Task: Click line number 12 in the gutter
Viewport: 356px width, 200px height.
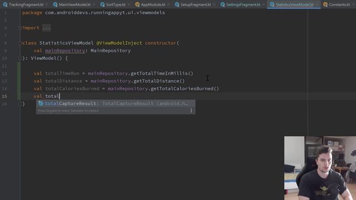Action: 4,73
